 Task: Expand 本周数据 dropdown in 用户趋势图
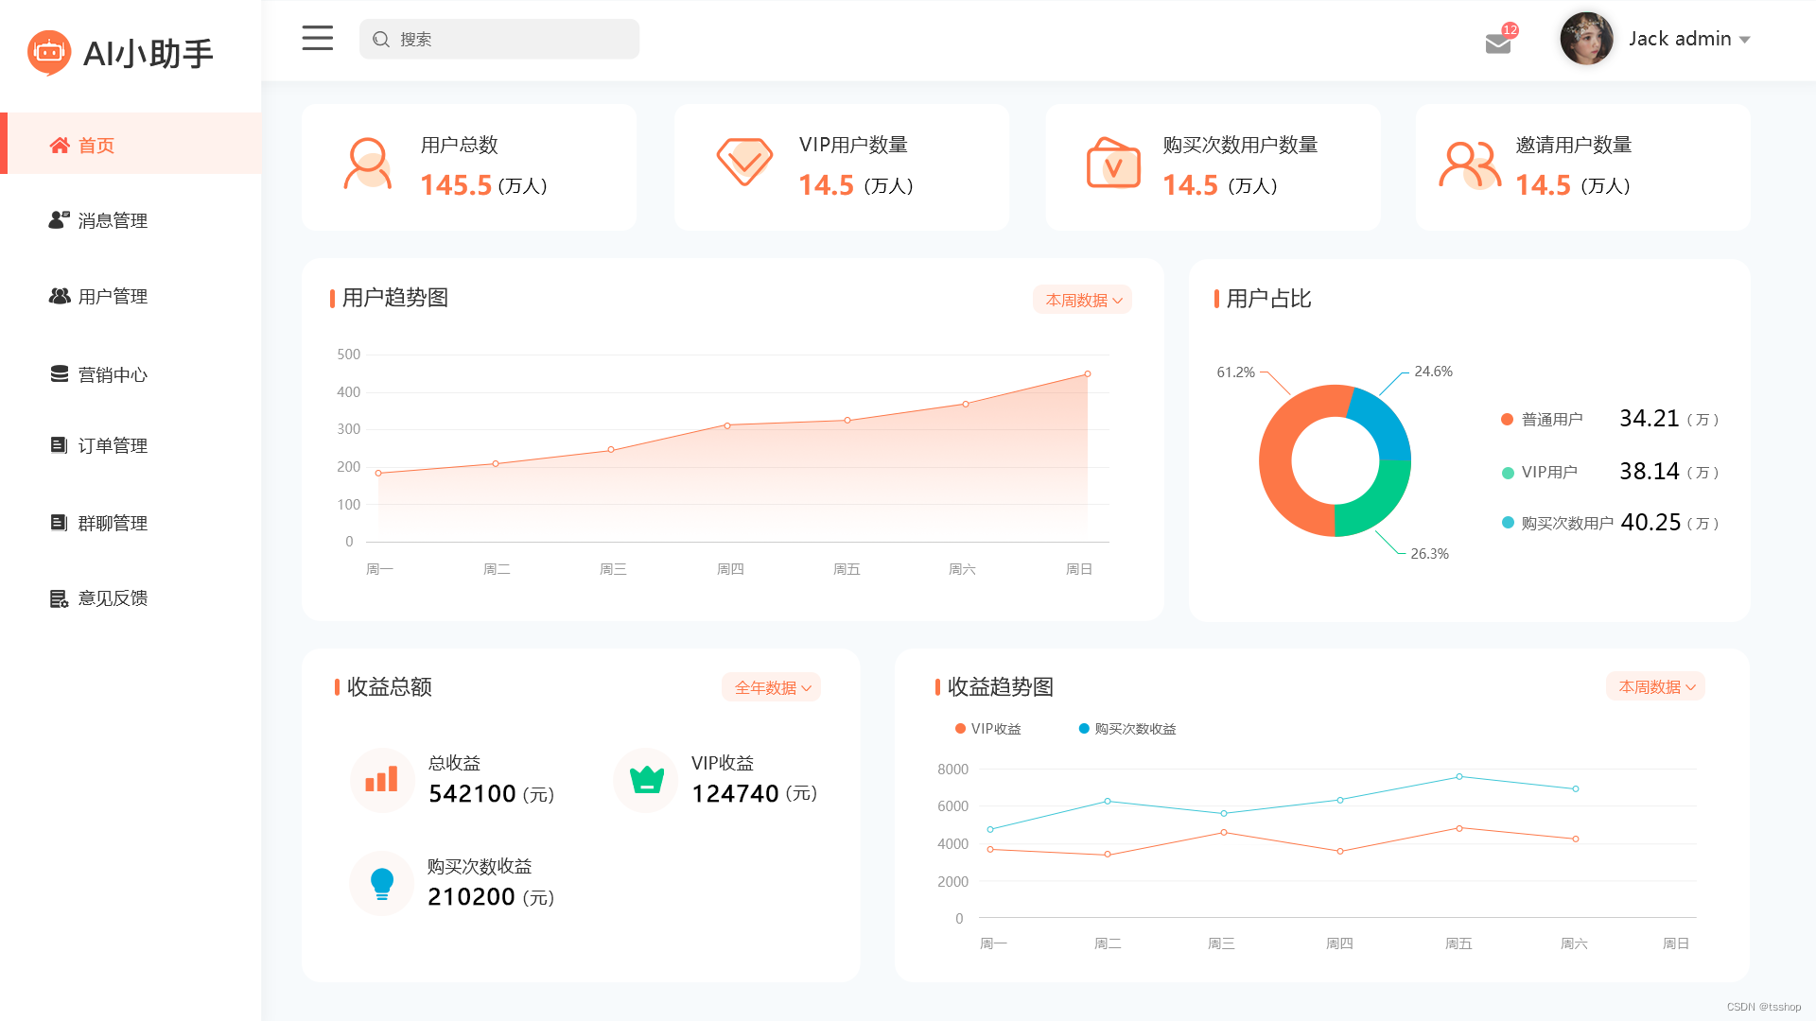coord(1083,300)
